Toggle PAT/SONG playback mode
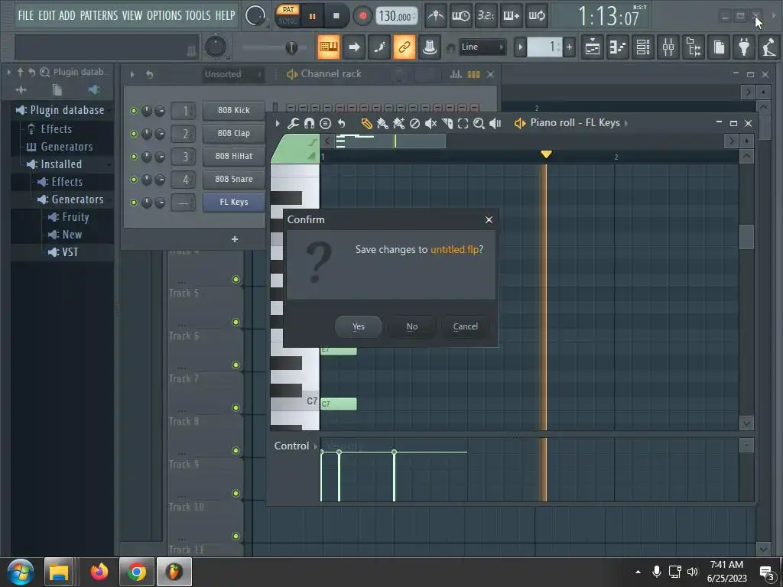 tap(288, 15)
